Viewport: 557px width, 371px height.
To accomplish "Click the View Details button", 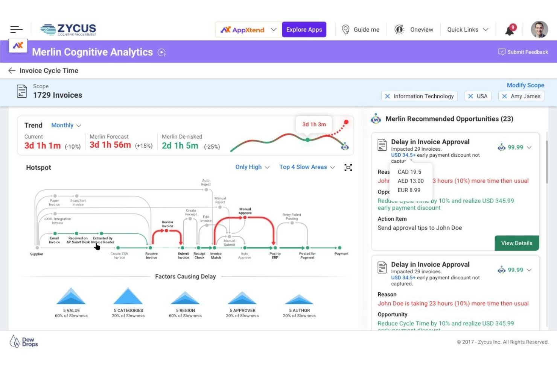I will (517, 243).
